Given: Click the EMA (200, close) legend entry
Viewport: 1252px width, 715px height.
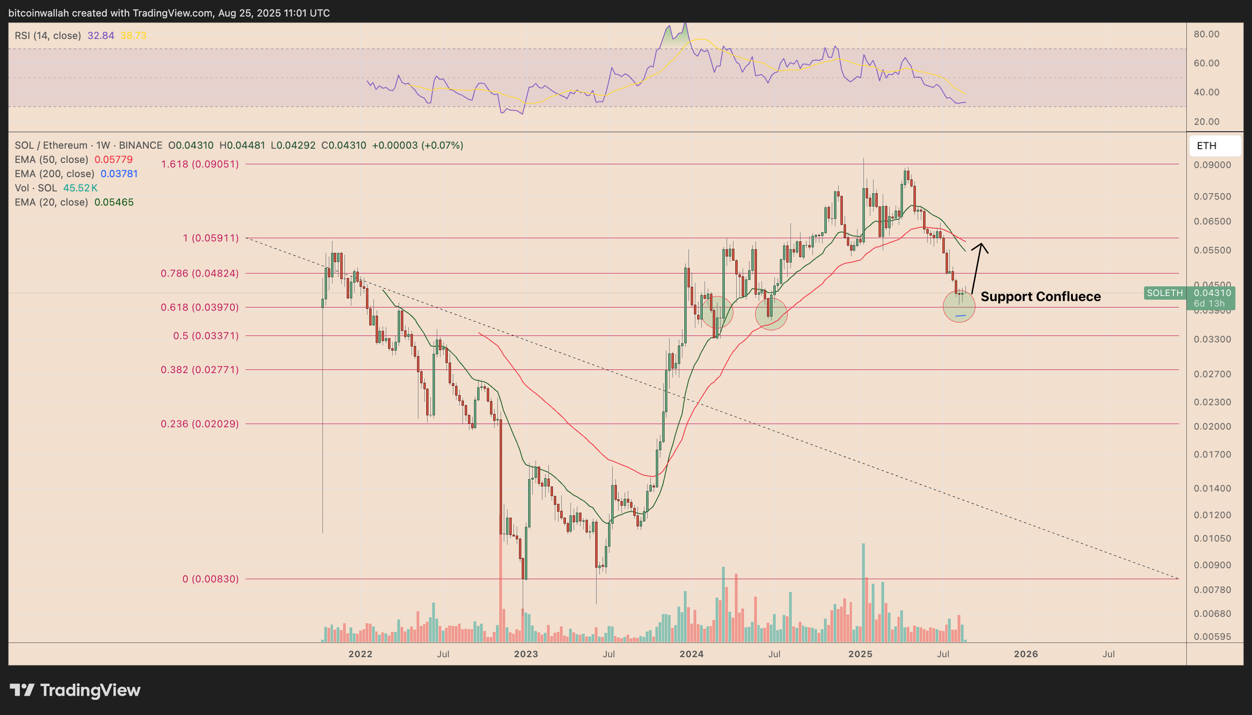Looking at the screenshot, I should pos(55,174).
